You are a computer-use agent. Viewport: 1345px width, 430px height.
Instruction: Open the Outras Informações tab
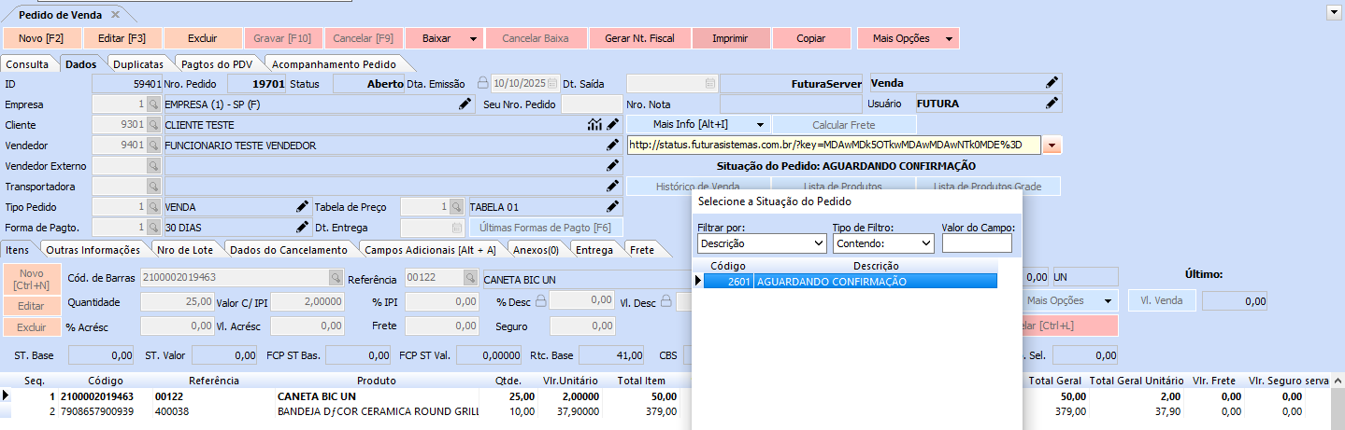click(x=93, y=250)
